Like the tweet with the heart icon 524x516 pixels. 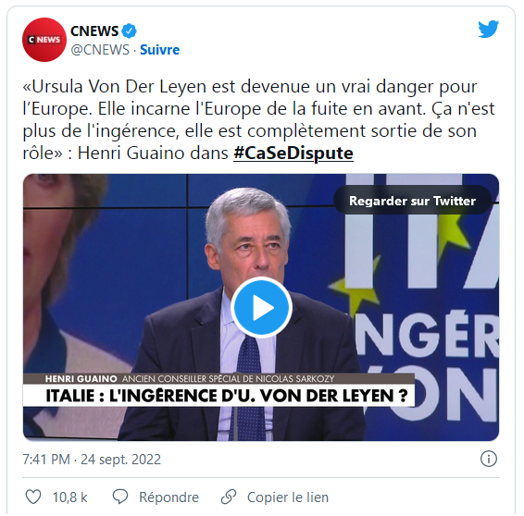(33, 497)
